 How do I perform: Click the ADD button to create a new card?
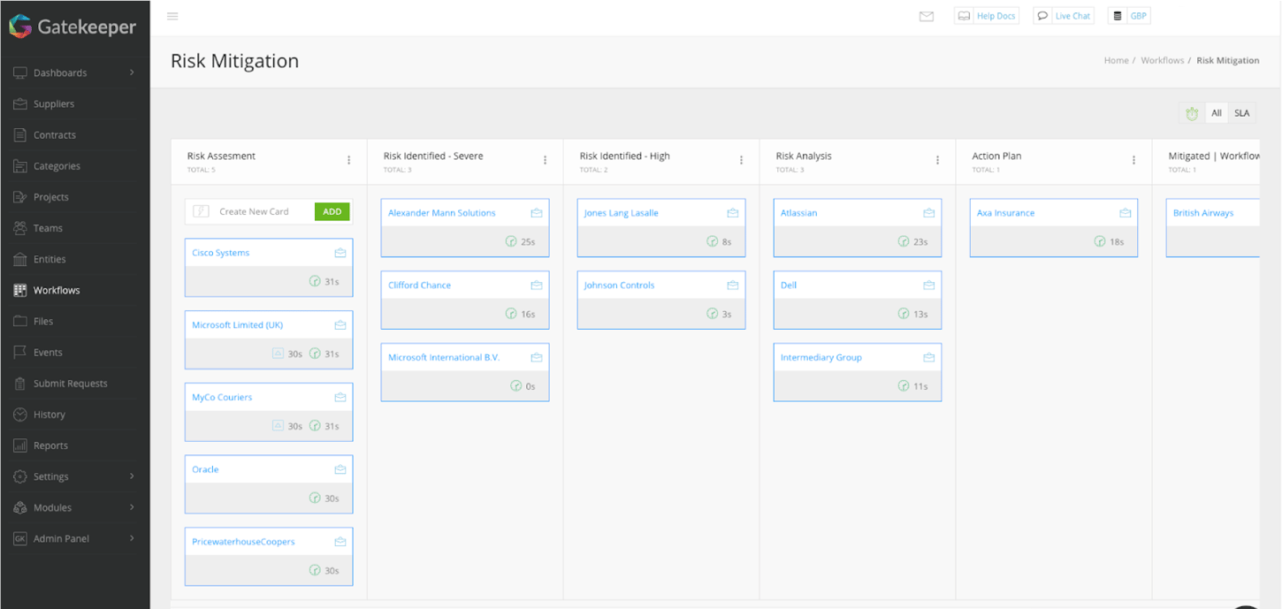[332, 211]
